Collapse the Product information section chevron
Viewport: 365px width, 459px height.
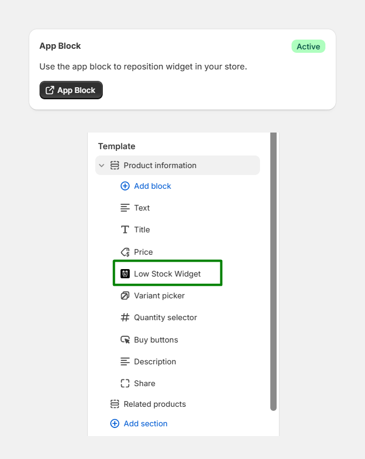[x=102, y=165]
